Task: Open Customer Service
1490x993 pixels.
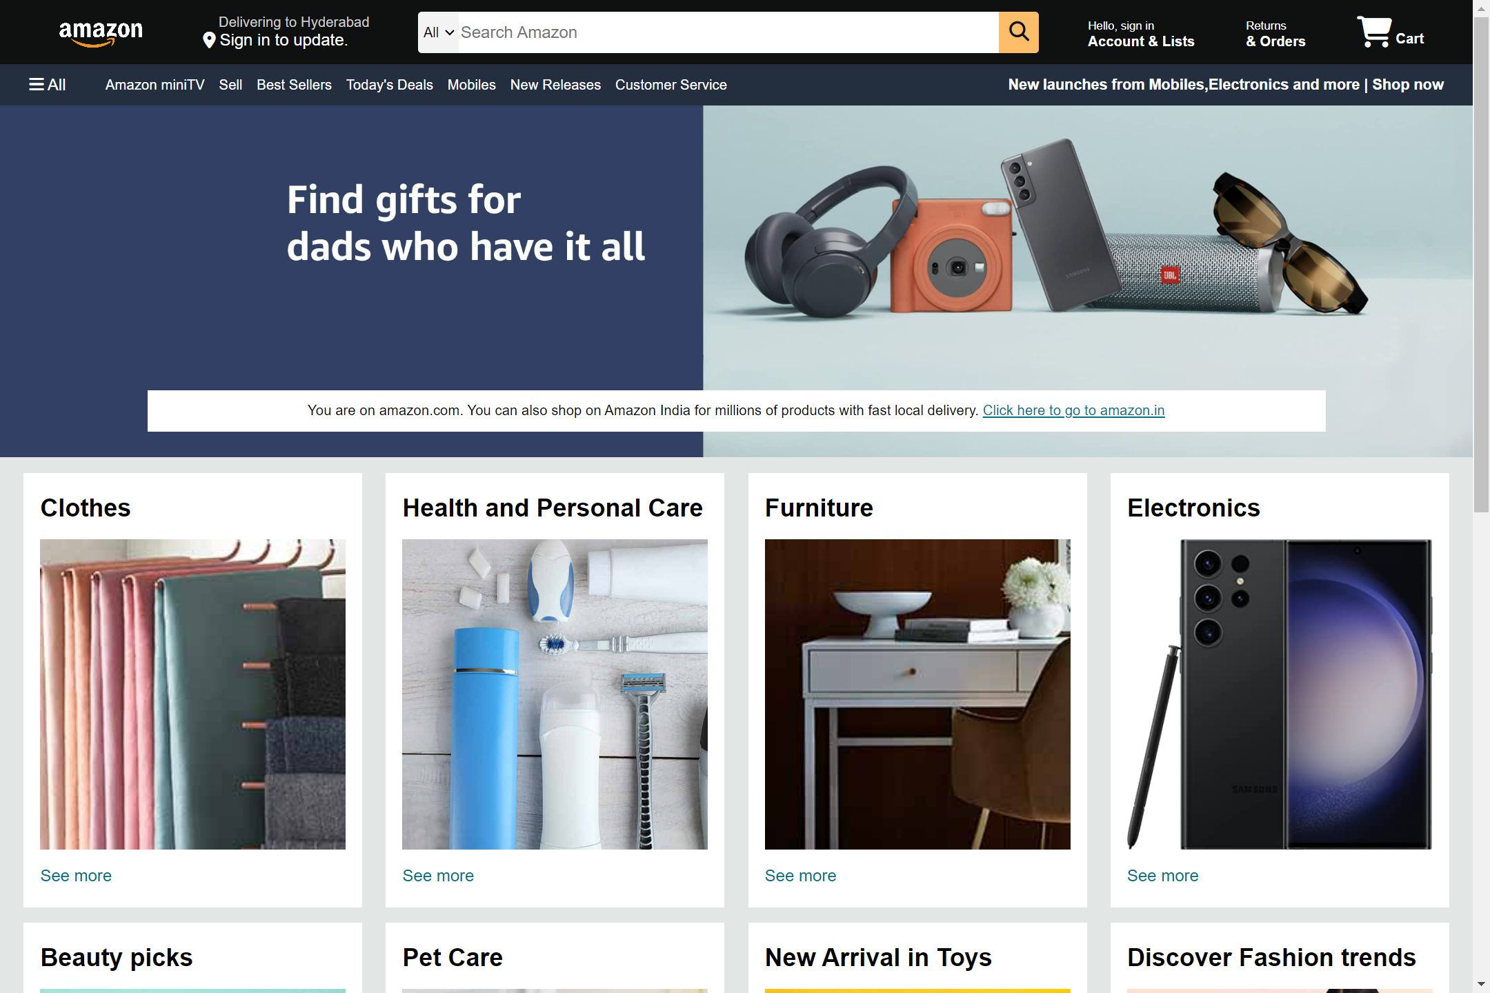Action: point(670,85)
